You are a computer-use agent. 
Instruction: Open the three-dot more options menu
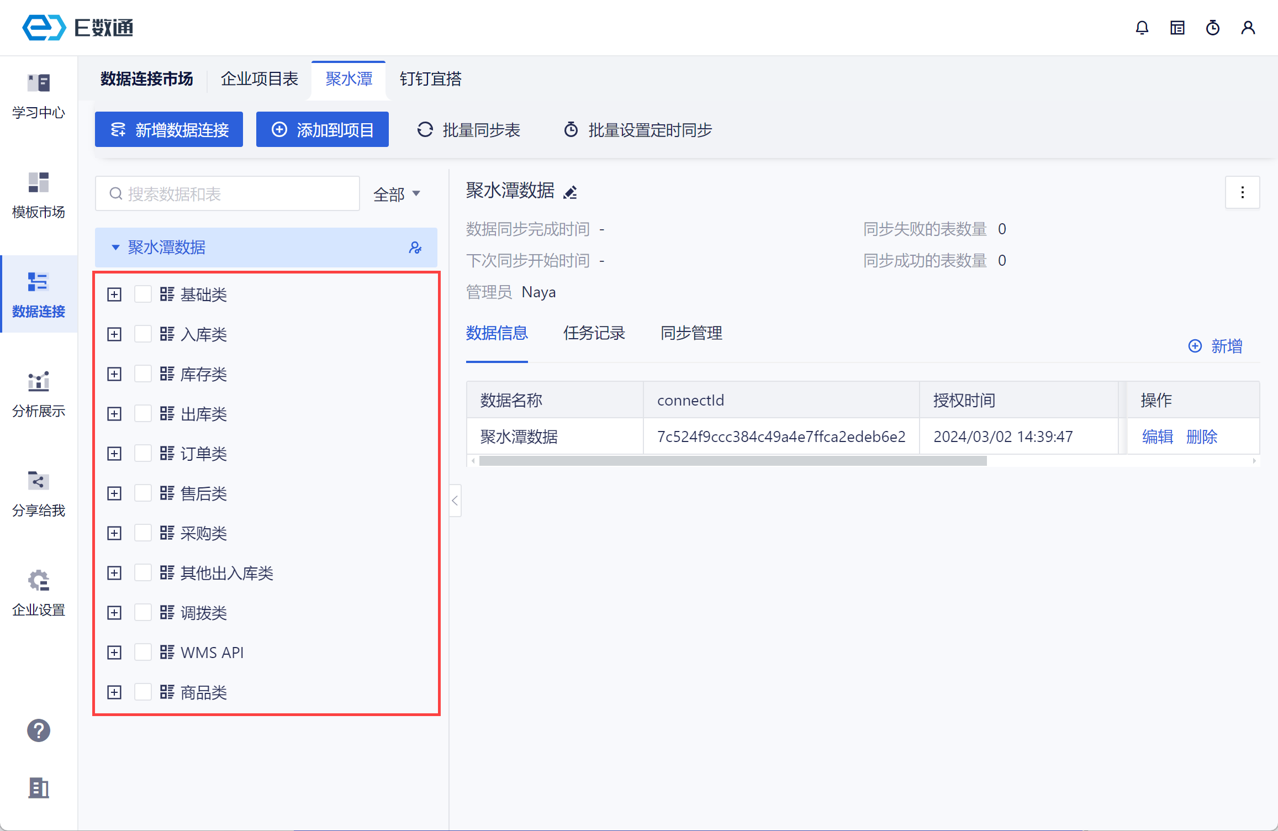(1242, 192)
